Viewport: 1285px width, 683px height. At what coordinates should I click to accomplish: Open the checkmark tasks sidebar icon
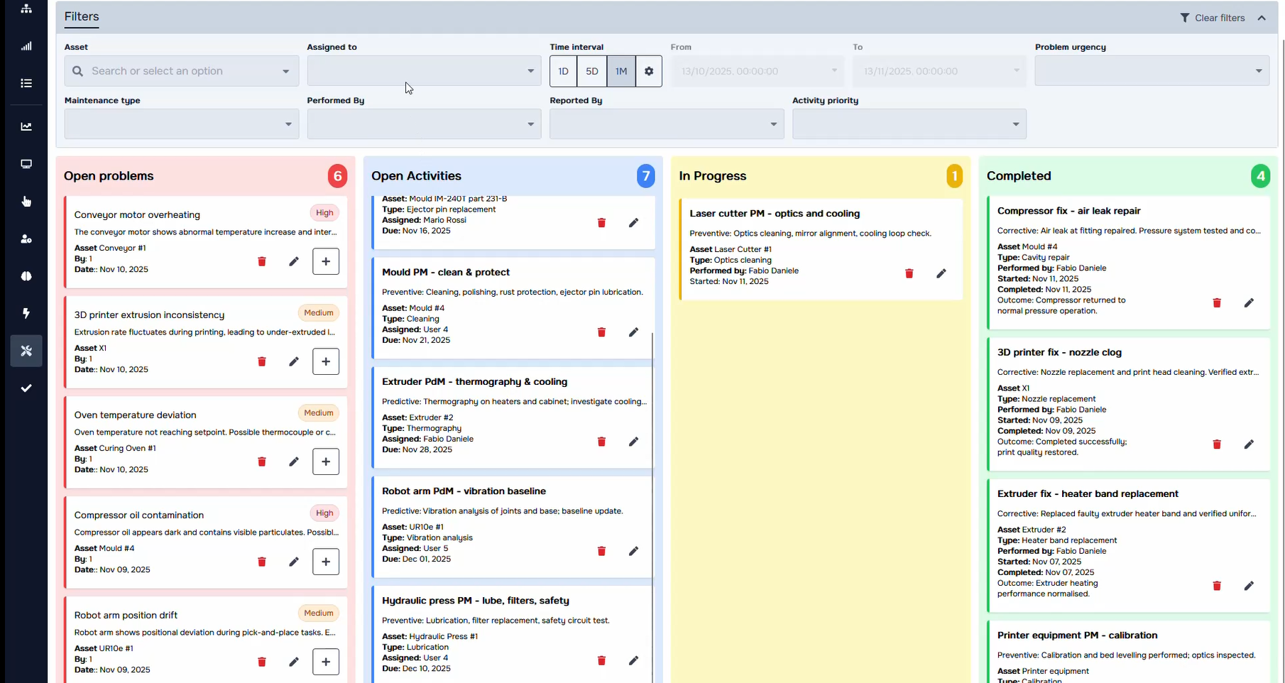click(26, 388)
